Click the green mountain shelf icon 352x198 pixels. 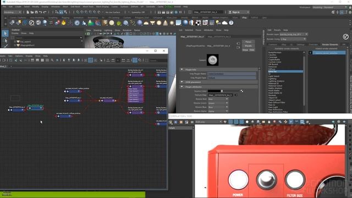pos(91,23)
